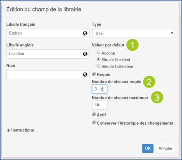The image size is (182, 160).
Task: Click into the empty Nom text field
Action: click(48, 74)
